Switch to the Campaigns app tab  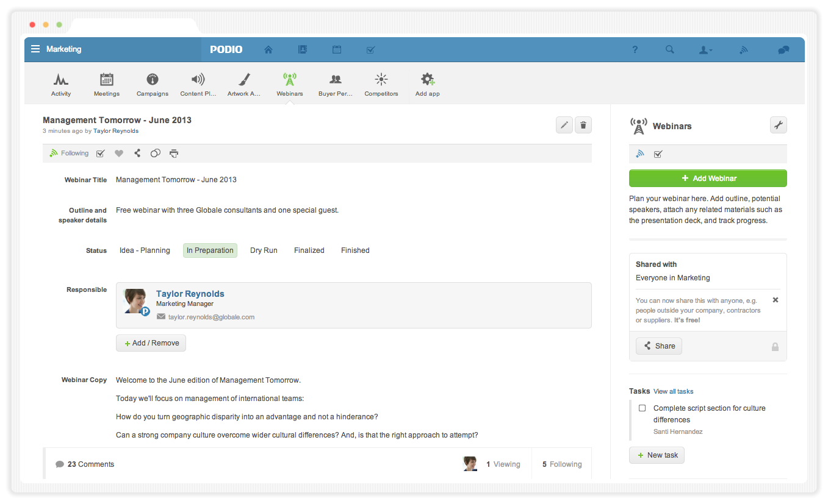tap(153, 85)
